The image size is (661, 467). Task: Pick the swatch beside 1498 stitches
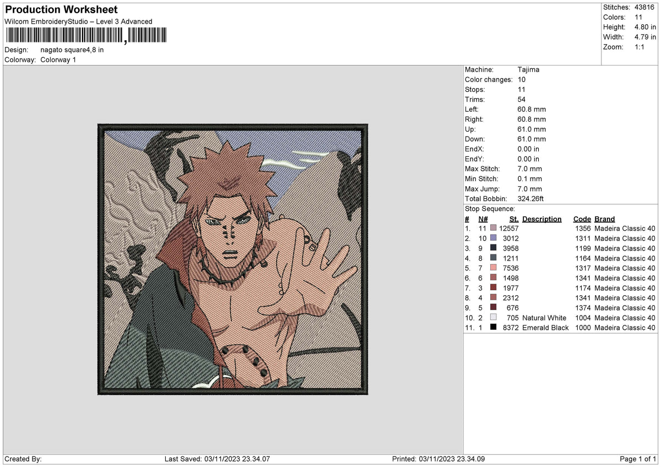pos(493,278)
